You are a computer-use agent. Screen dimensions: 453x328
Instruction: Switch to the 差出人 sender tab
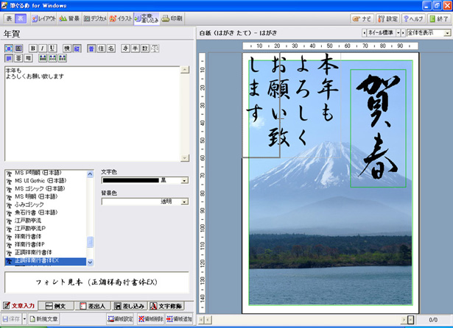pos(95,306)
